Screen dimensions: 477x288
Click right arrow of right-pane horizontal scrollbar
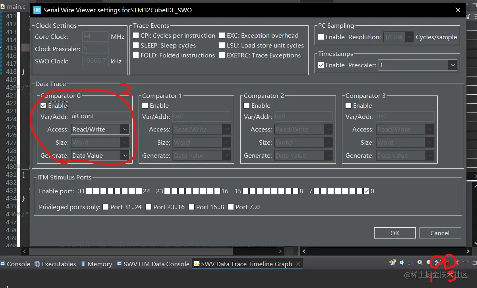(468, 251)
